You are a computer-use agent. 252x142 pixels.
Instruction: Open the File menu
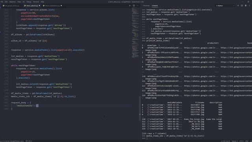(x=2, y=2)
